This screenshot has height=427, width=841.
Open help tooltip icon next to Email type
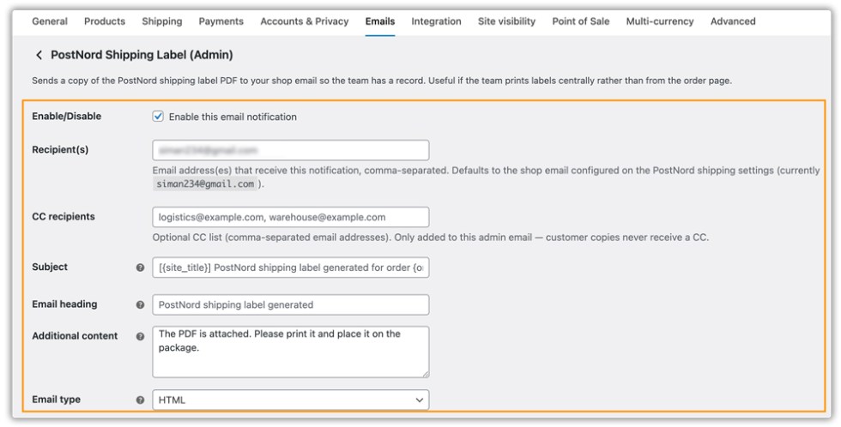(x=140, y=400)
